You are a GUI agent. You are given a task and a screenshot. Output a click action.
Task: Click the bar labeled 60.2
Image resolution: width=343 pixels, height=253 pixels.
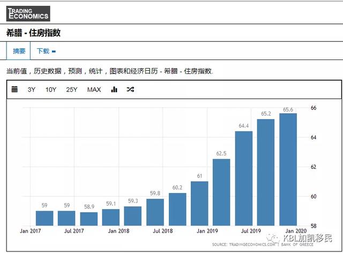pos(177,209)
